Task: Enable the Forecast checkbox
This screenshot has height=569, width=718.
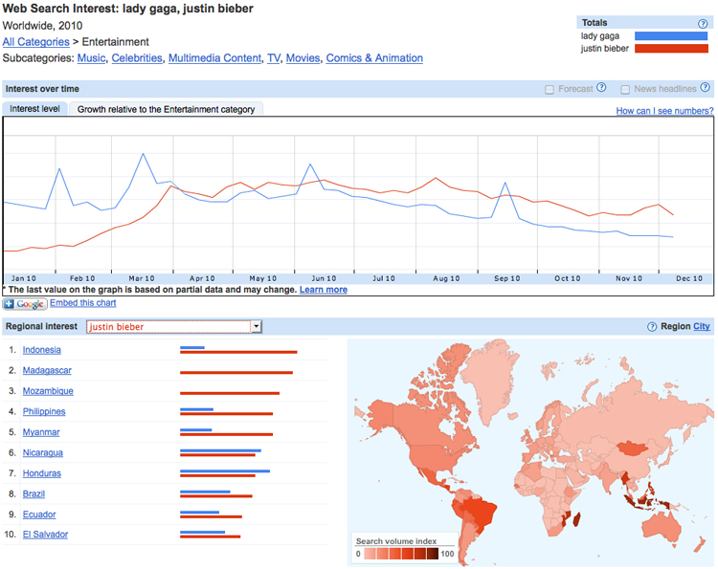Action: click(550, 90)
